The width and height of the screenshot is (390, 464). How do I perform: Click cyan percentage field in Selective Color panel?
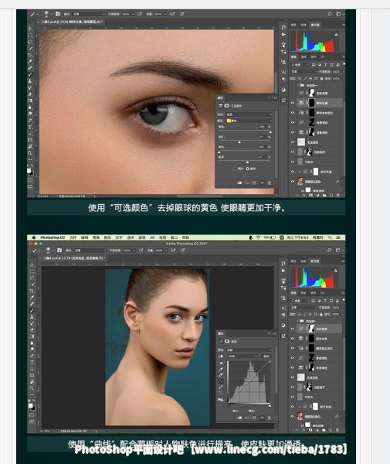pyautogui.click(x=261, y=127)
